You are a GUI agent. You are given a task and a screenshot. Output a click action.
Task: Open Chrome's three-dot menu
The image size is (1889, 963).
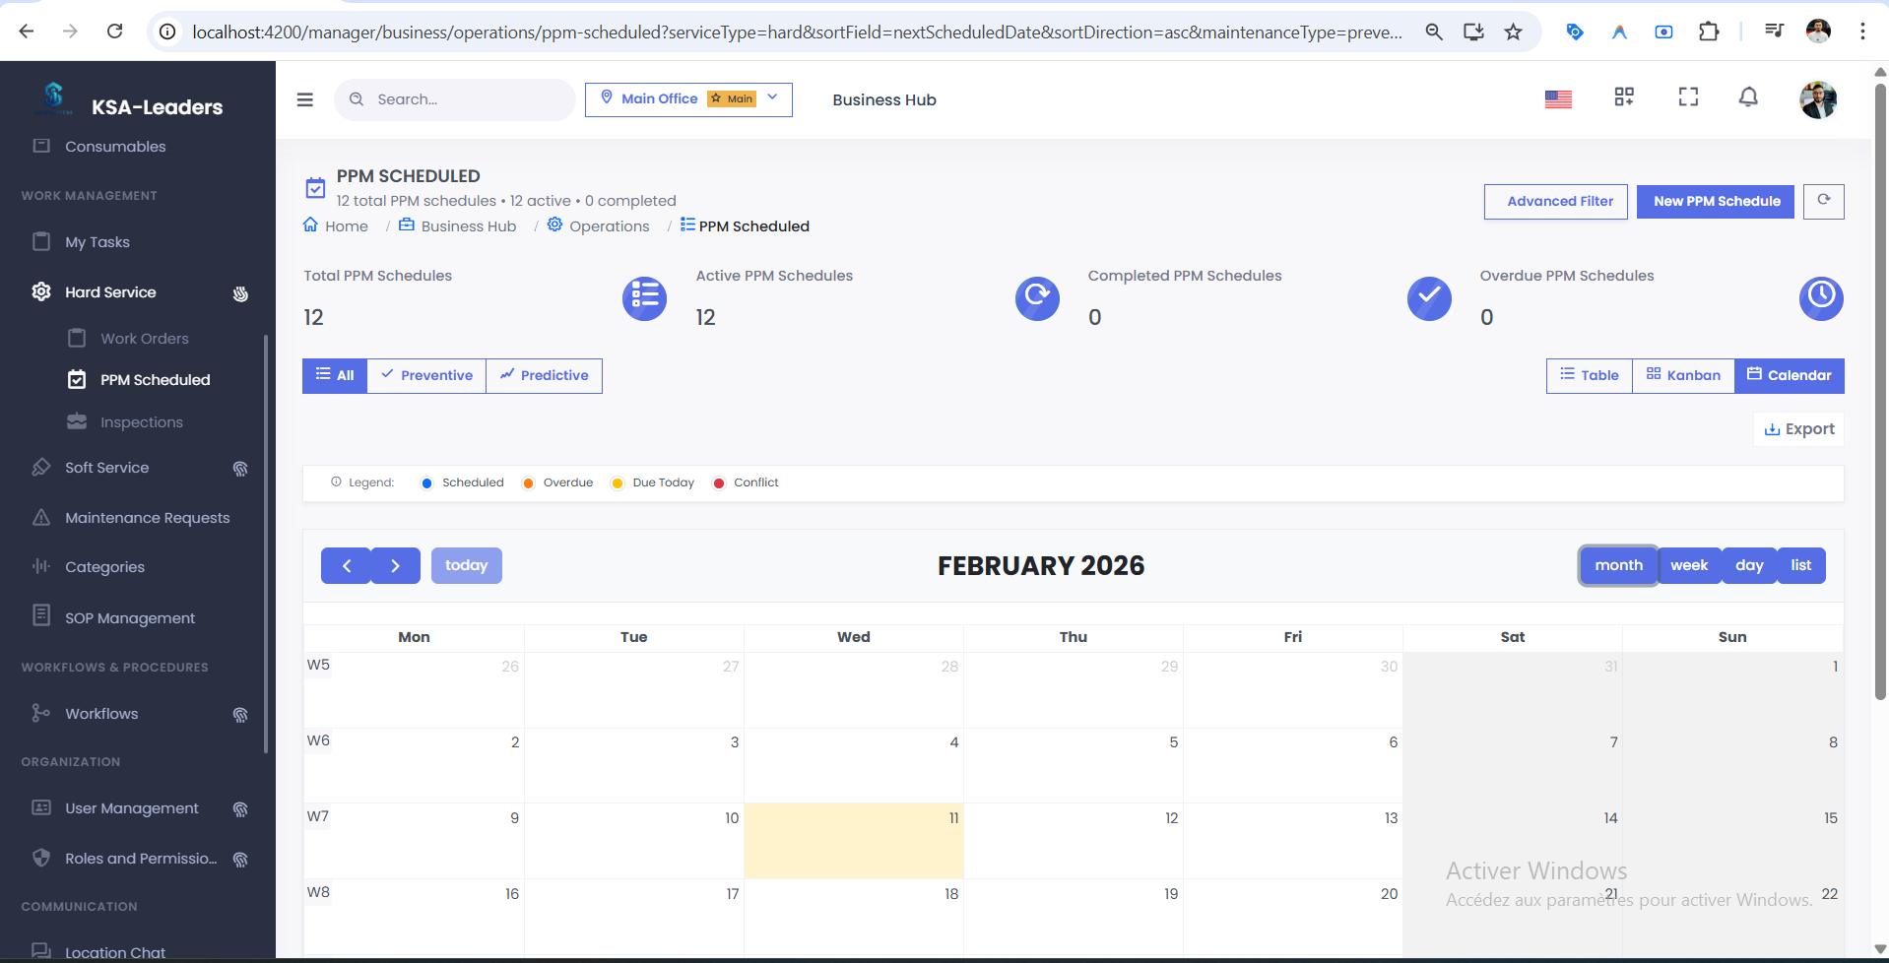click(x=1862, y=31)
